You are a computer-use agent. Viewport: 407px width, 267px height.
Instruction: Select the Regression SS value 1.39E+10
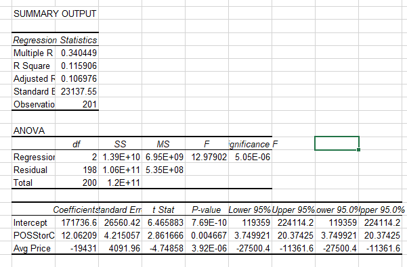[x=121, y=157]
